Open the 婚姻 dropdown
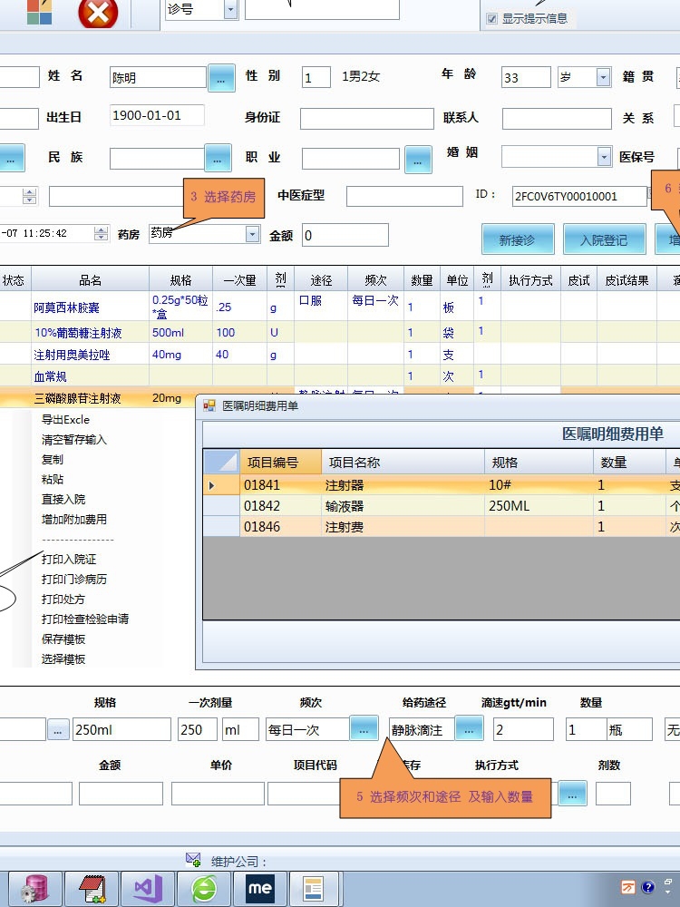Screen dimensions: 680x907 click(x=604, y=156)
